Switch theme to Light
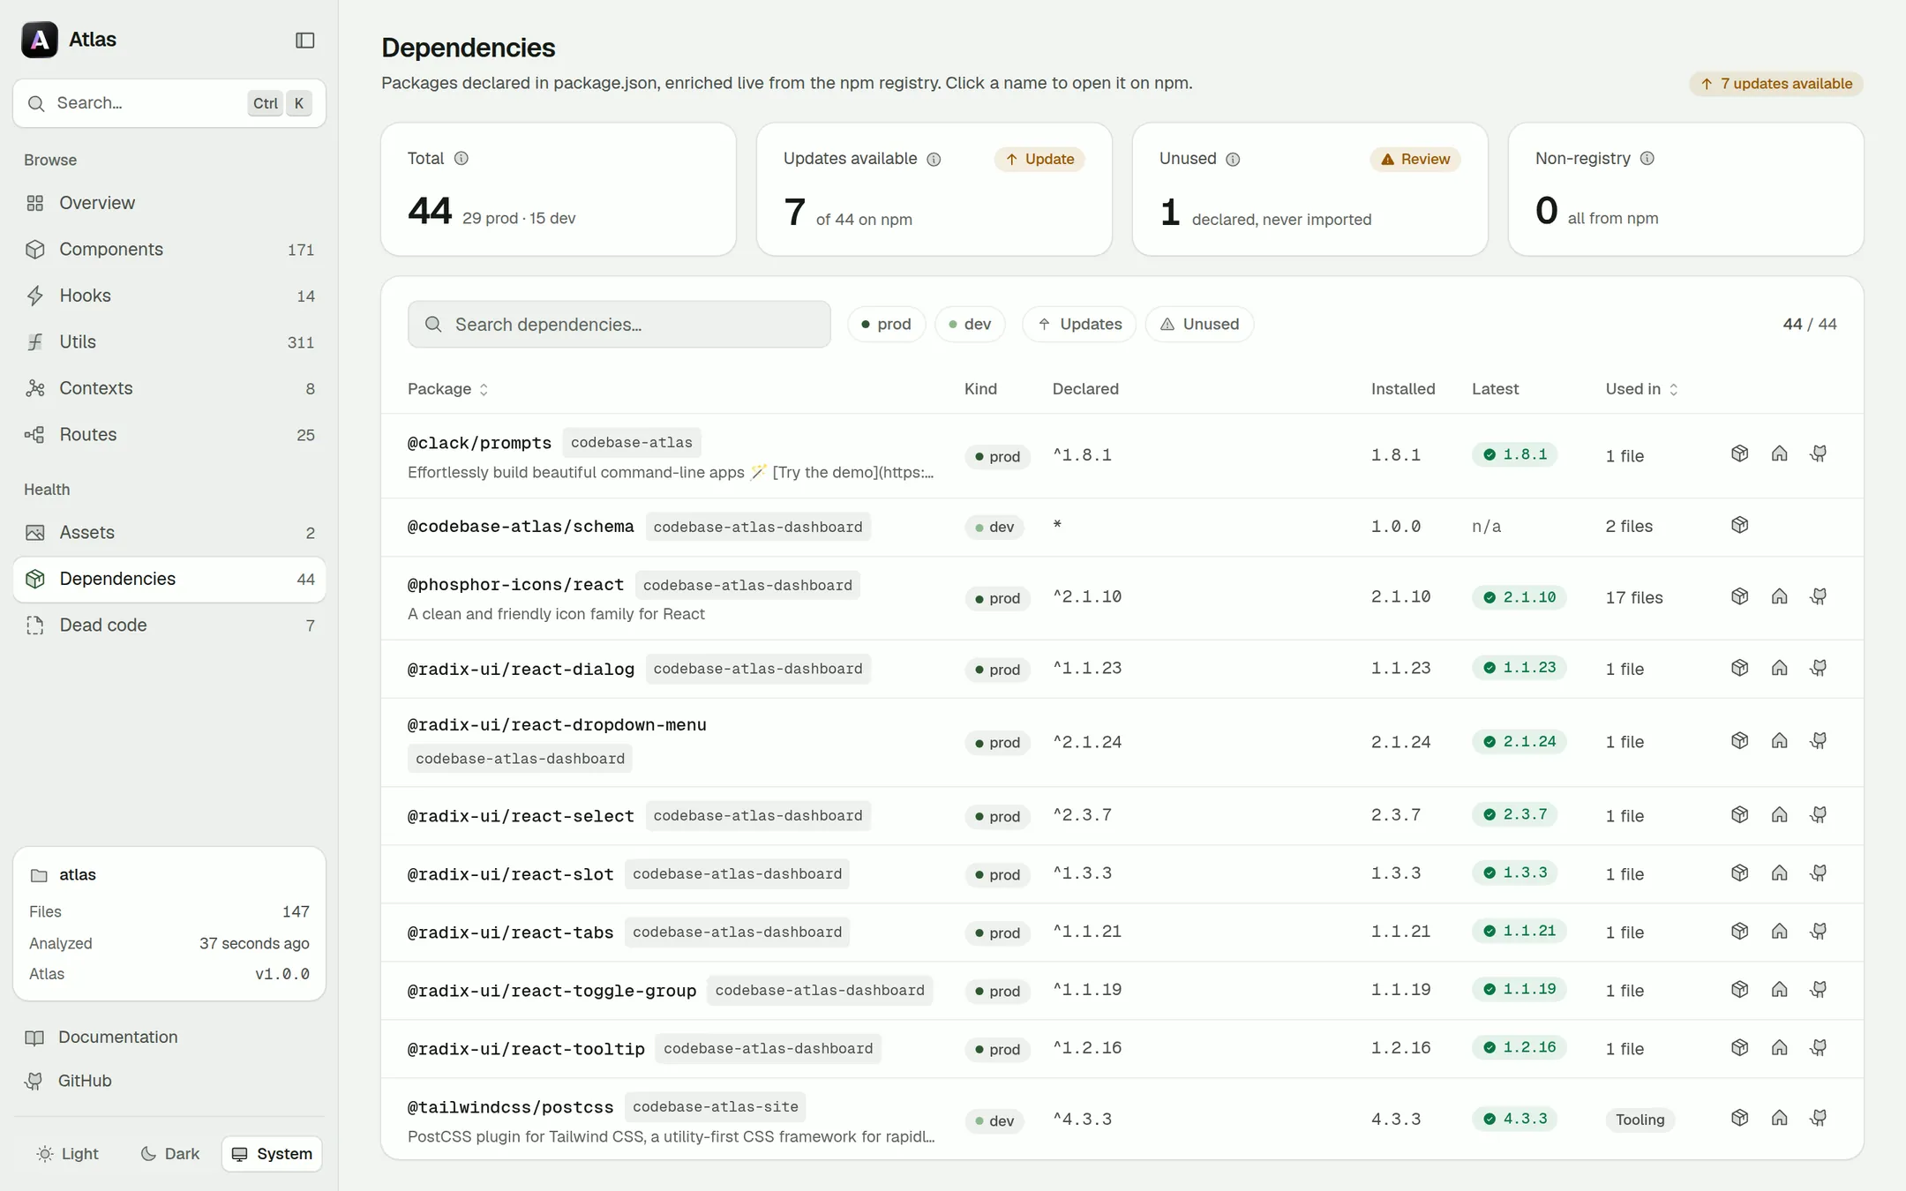Image resolution: width=1906 pixels, height=1191 pixels. (68, 1154)
